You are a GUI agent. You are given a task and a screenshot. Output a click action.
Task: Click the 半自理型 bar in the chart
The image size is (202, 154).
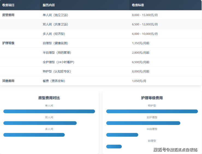pyautogui.click(x=122, y=135)
